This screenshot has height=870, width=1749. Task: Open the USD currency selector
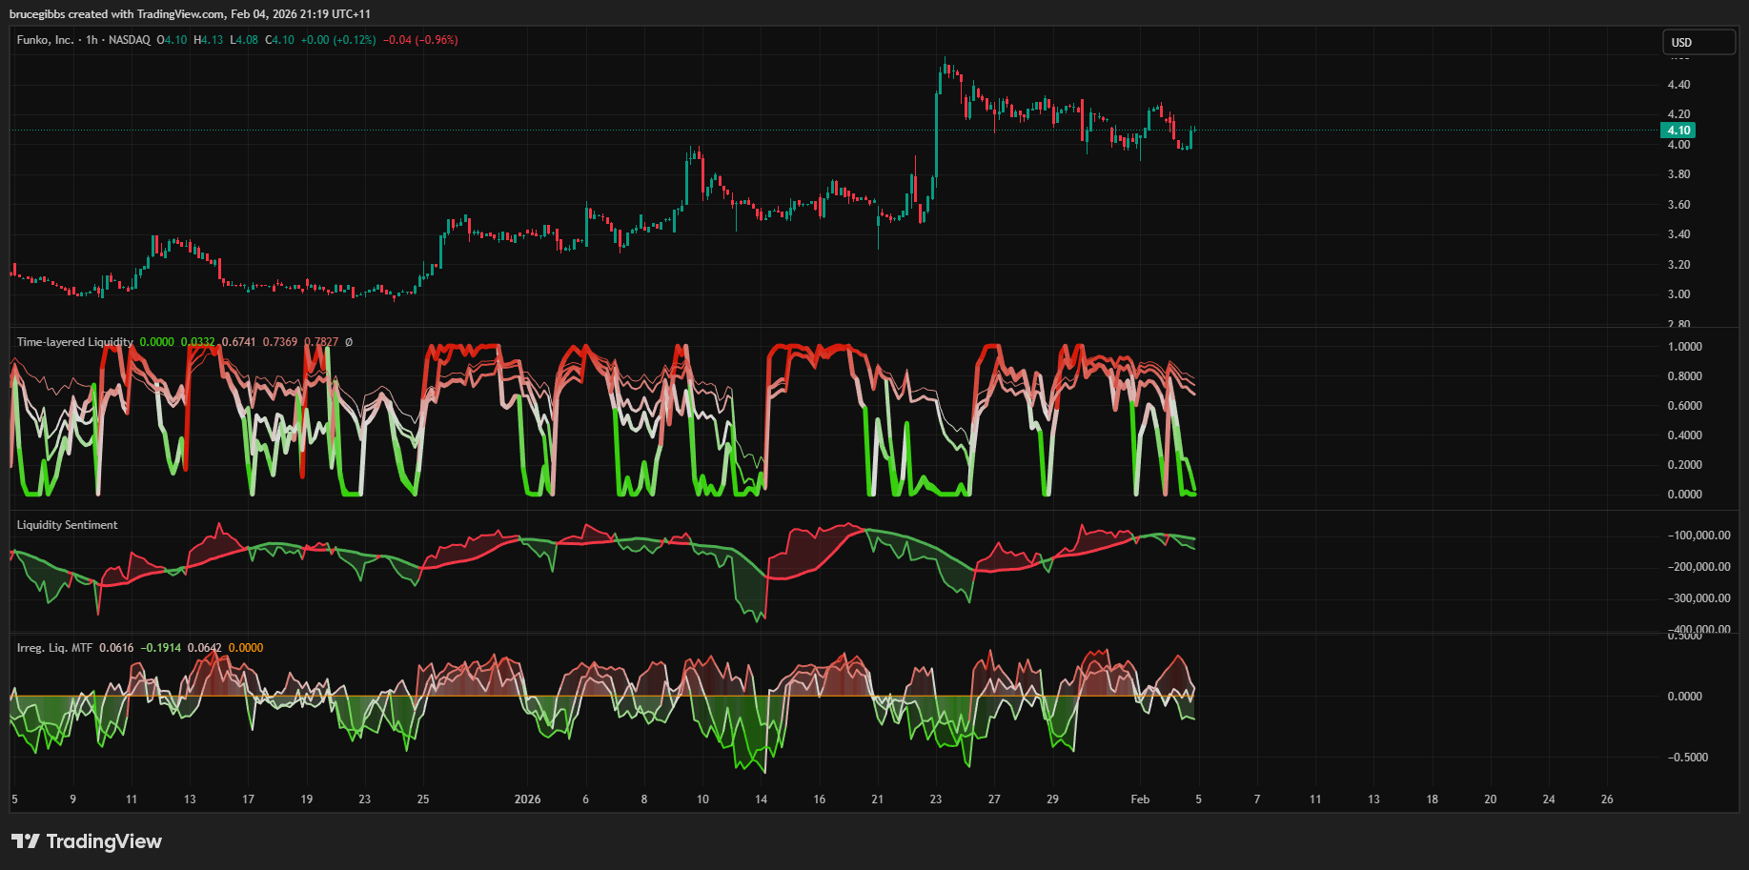pyautogui.click(x=1698, y=42)
